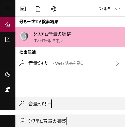Screen dimensions: 125x127
Task: Open the フィルター dropdown label
Action: [106, 9]
